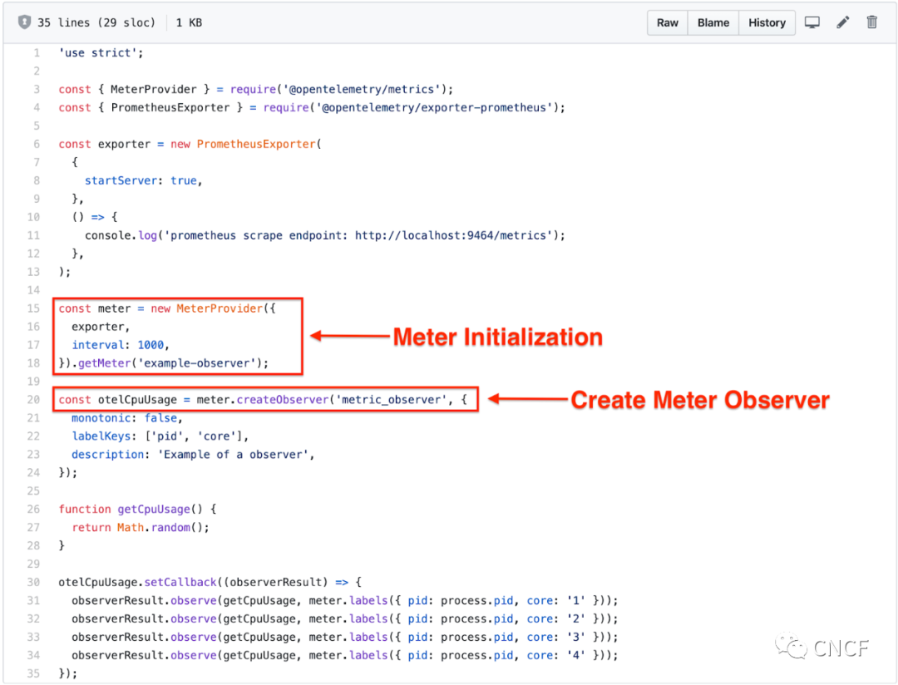Image resolution: width=898 pixels, height=685 pixels.
Task: Click MeterProvider constructor on line 15
Action: tap(220, 308)
